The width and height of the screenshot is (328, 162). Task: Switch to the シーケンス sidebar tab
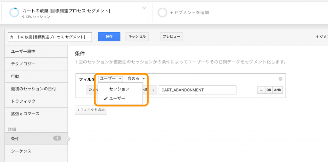pos(34,151)
